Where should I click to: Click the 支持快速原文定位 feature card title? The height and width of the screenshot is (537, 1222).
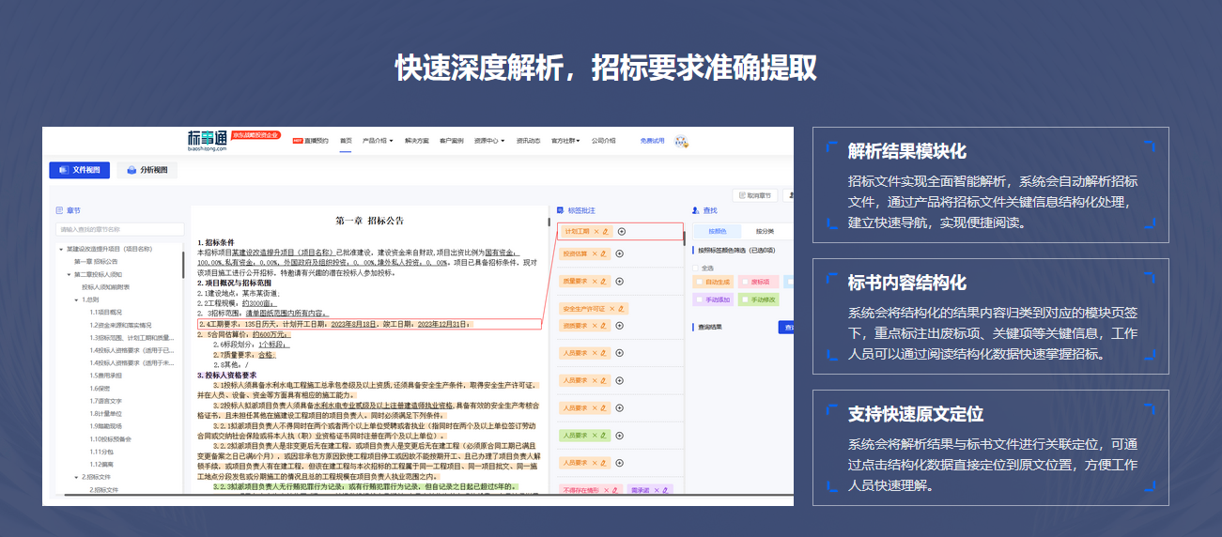point(915,414)
